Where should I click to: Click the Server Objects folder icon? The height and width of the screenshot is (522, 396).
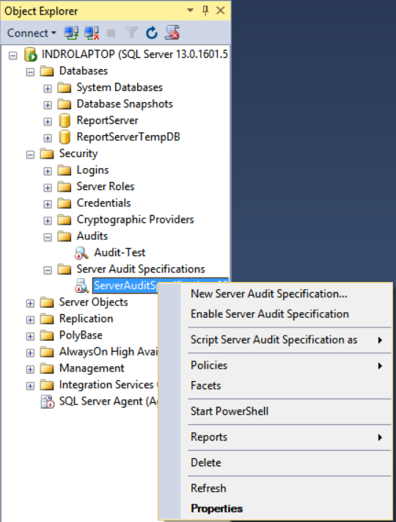(47, 302)
